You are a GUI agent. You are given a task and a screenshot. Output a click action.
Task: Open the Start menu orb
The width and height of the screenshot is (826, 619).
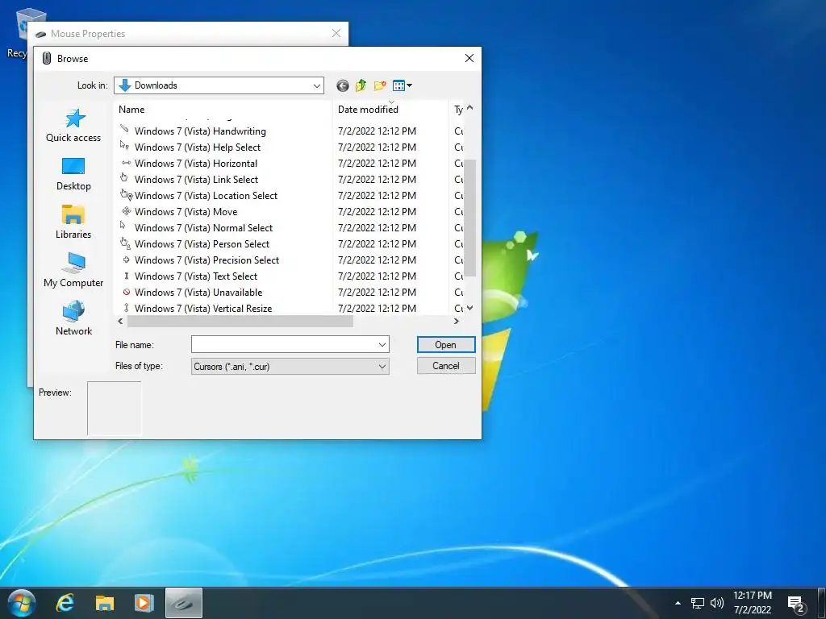click(x=22, y=603)
